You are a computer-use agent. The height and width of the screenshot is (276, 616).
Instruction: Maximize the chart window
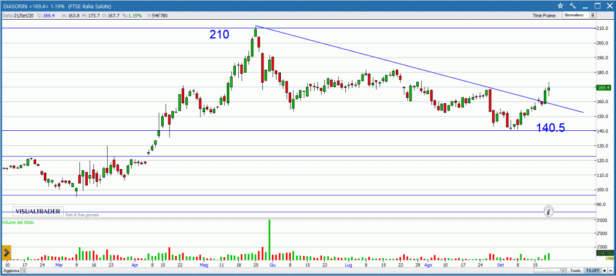point(597,6)
